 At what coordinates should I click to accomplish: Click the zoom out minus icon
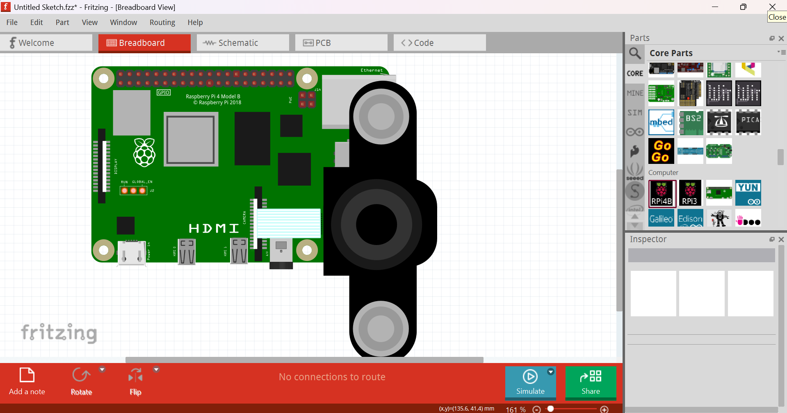[536, 409]
